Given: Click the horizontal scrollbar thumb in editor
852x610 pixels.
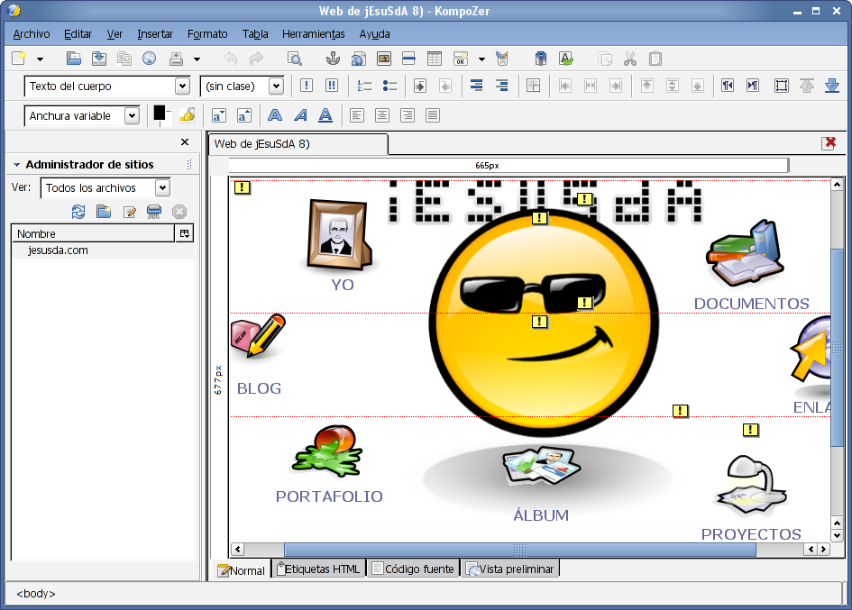Looking at the screenshot, I should (520, 549).
